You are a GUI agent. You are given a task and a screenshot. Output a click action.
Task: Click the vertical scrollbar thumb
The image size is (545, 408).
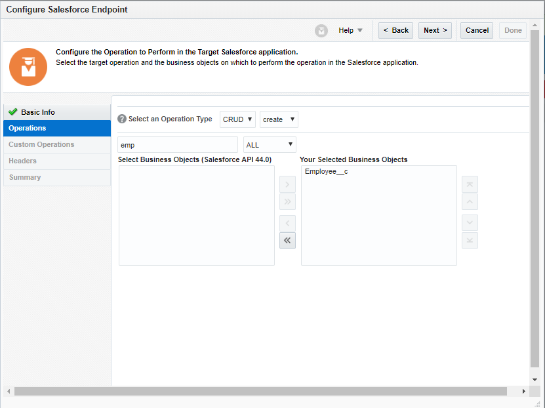(535, 199)
